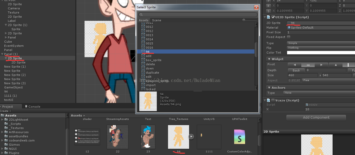Click C# script icon of UI2D Sprite component
The width and height of the screenshot is (355, 155).
point(269,17)
